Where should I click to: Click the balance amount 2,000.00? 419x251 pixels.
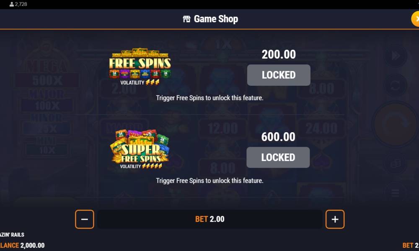32,246
